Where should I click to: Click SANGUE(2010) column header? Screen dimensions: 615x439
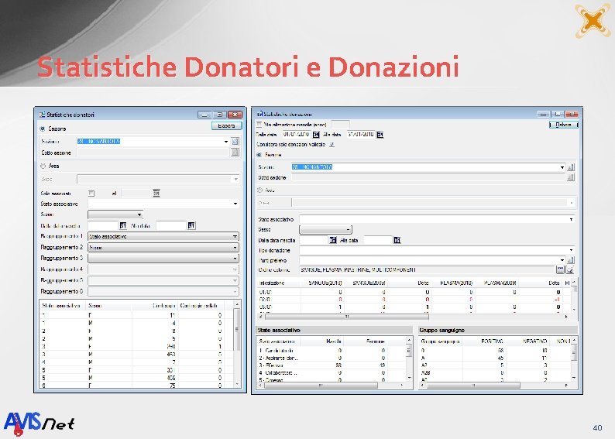pos(322,283)
